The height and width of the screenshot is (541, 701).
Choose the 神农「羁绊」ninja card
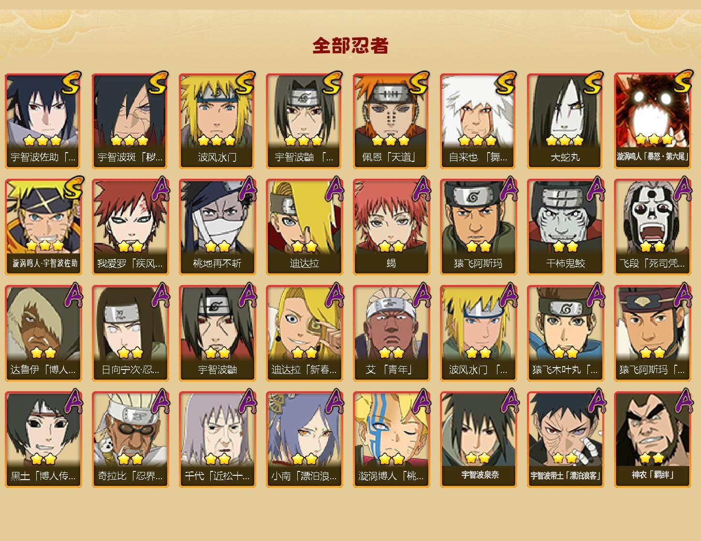(652, 440)
